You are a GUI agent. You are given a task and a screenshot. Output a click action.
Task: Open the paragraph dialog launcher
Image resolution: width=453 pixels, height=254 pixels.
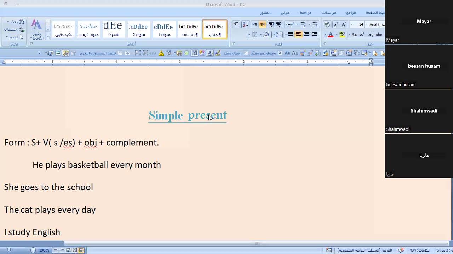[x=234, y=44]
